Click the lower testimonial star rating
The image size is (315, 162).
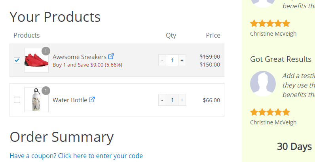pos(270,112)
